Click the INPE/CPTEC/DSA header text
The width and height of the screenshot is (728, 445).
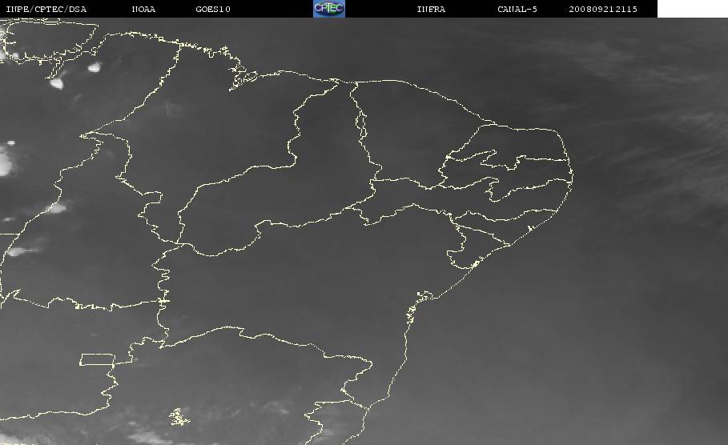point(46,10)
